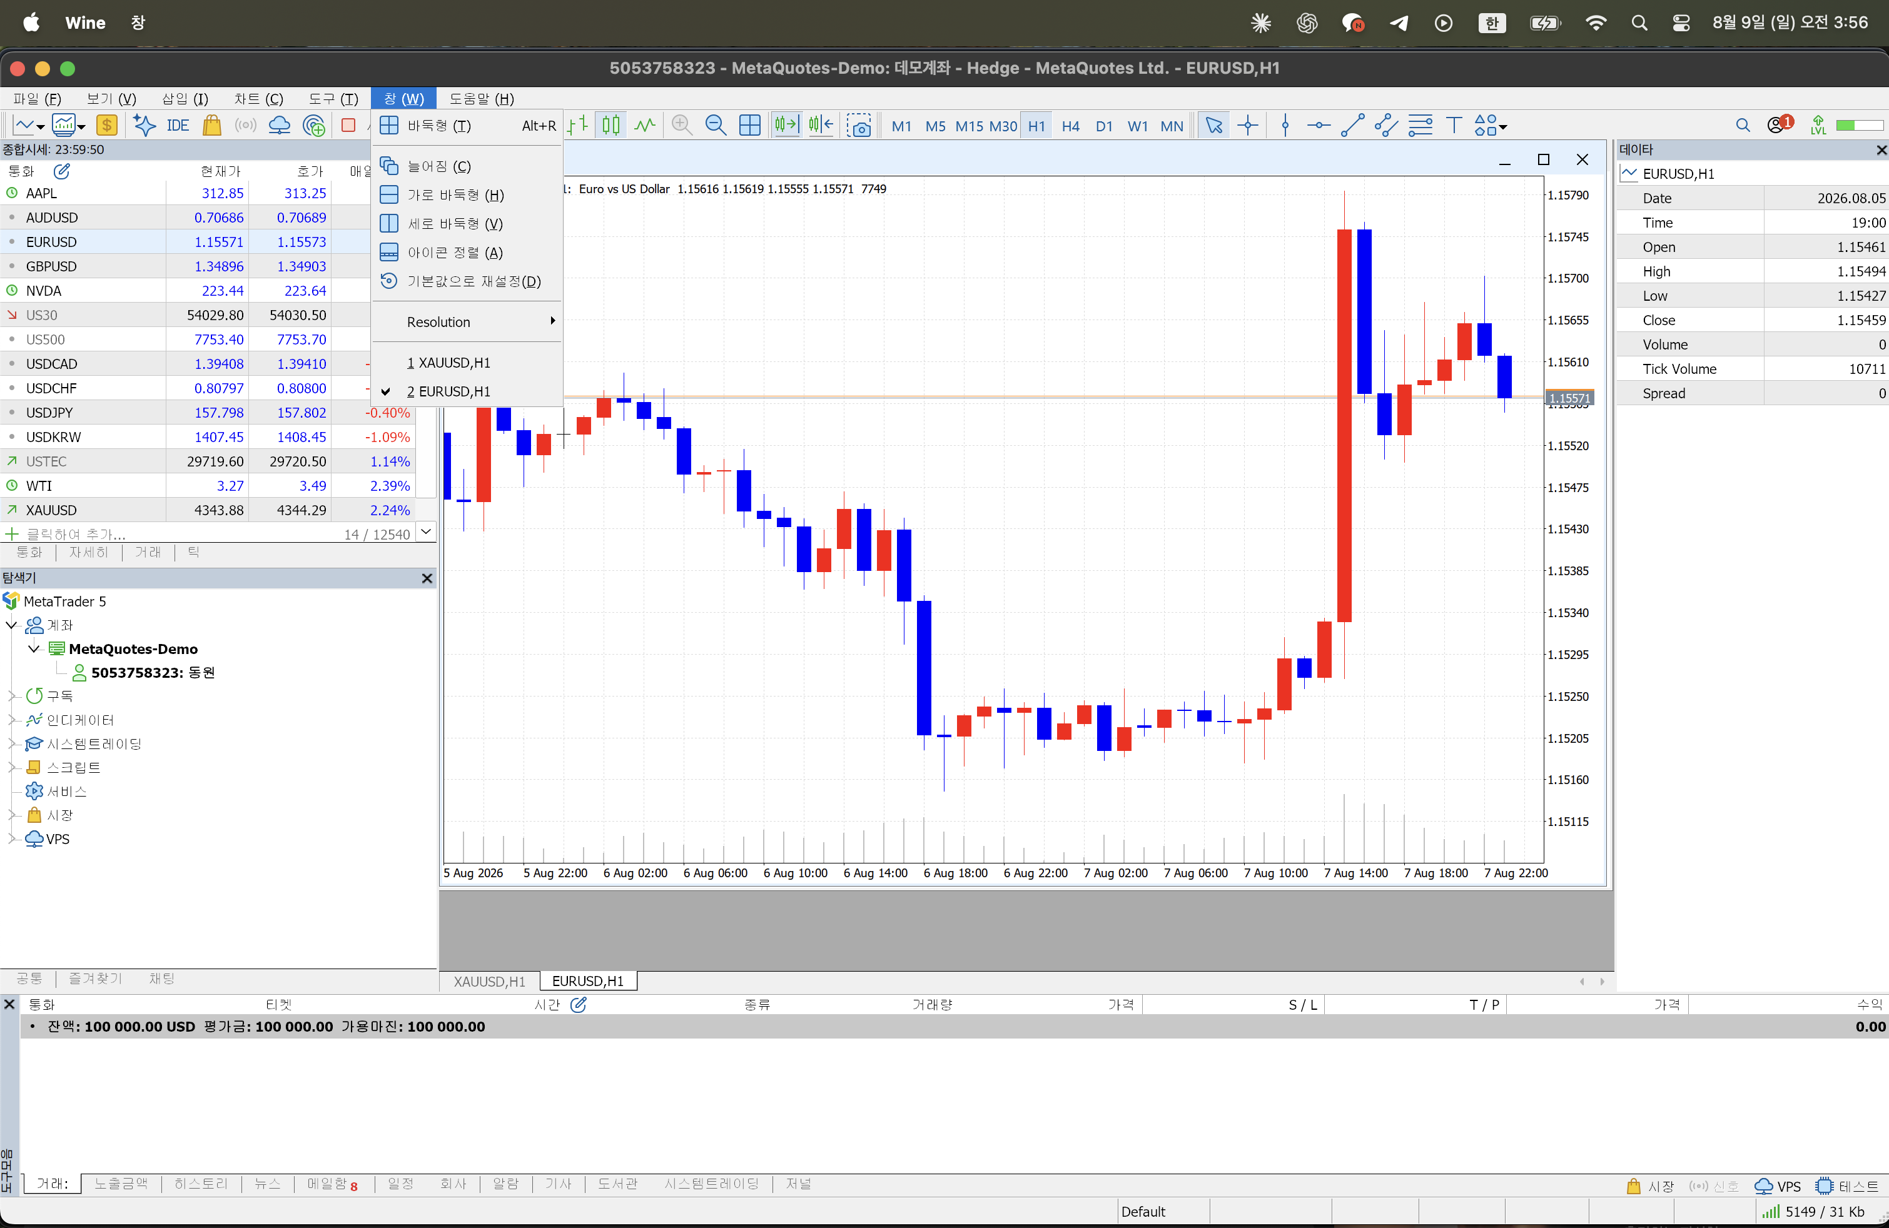This screenshot has height=1228, width=1889.
Task: Open the Market shopping bag toolbar icon
Action: tap(212, 125)
